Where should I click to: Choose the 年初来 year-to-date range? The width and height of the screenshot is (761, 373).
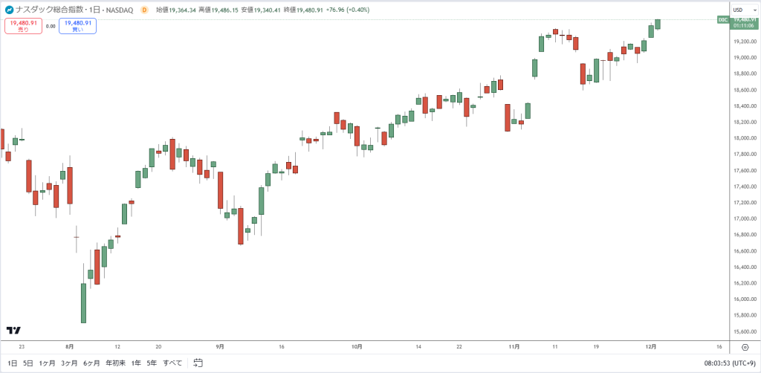(x=117, y=363)
